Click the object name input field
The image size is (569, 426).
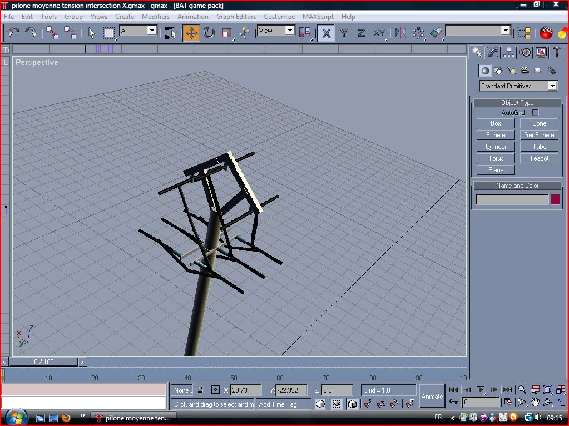pos(512,199)
